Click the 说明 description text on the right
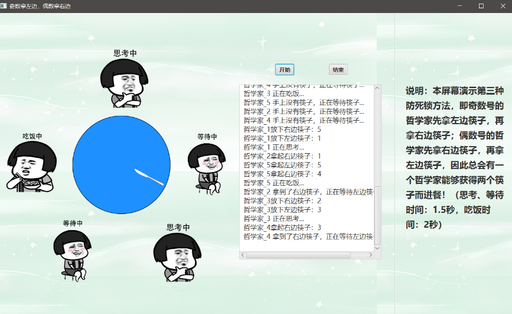This screenshot has height=314, width=512. (x=455, y=158)
